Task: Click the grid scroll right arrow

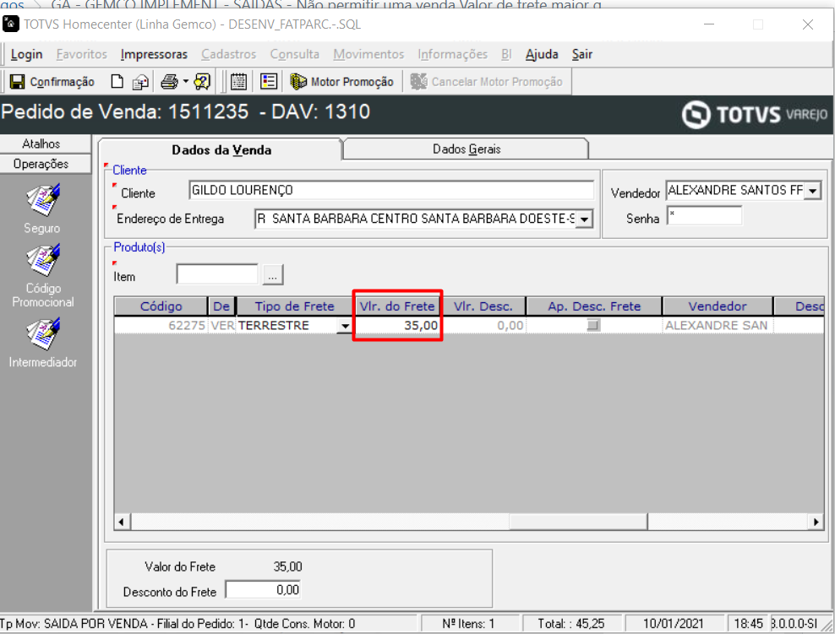Action: pos(816,522)
